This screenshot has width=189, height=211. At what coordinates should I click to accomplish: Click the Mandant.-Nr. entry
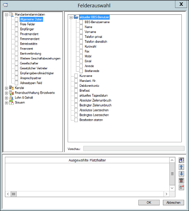(88, 81)
